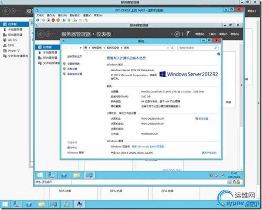Click the back arrow in inner Server Manager
The width and height of the screenshot is (262, 210).
[41, 34]
